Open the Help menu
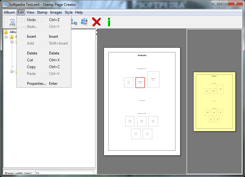Screen dimensions: 245x177 79,12
